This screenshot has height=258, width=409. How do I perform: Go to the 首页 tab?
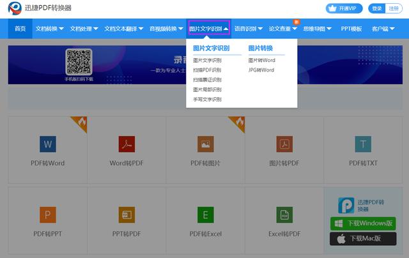click(x=20, y=29)
